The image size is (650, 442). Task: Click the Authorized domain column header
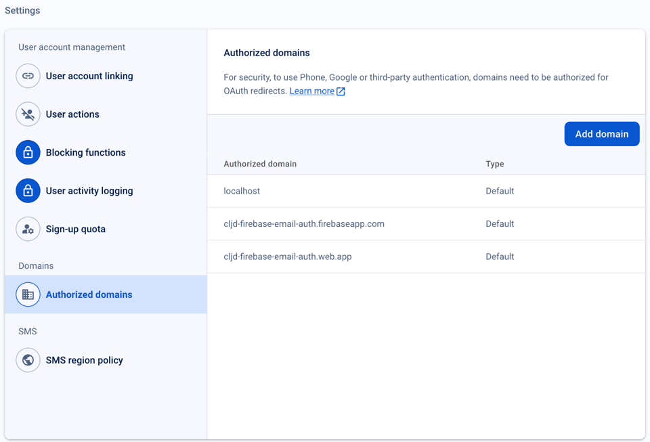[260, 164]
